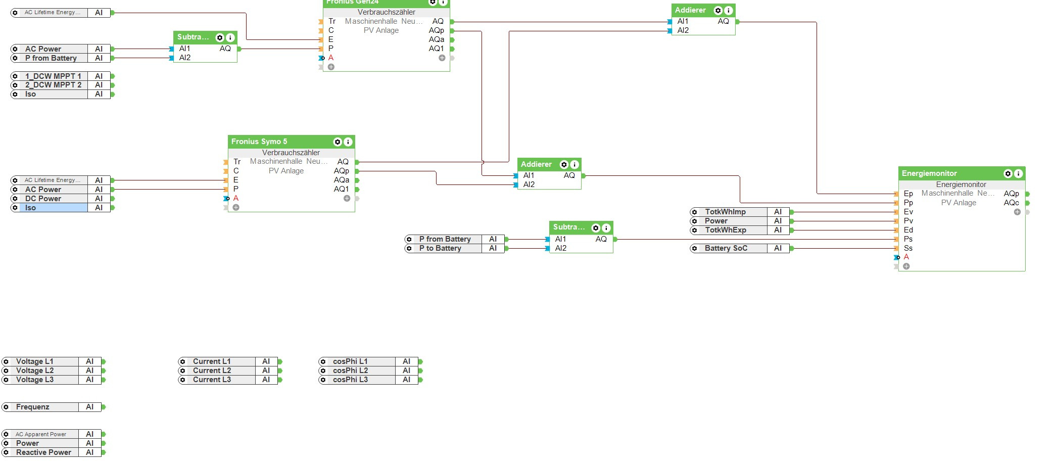Select the Voltage L2 label
This screenshot has width=1054, height=462.
35,371
